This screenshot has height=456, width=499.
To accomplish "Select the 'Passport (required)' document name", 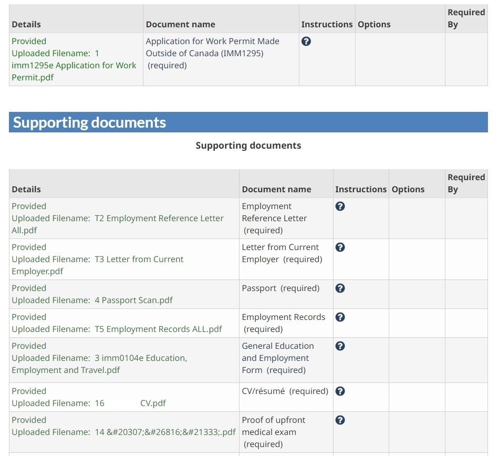I will [x=280, y=288].
